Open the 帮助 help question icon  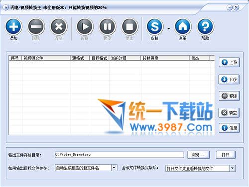click(205, 26)
